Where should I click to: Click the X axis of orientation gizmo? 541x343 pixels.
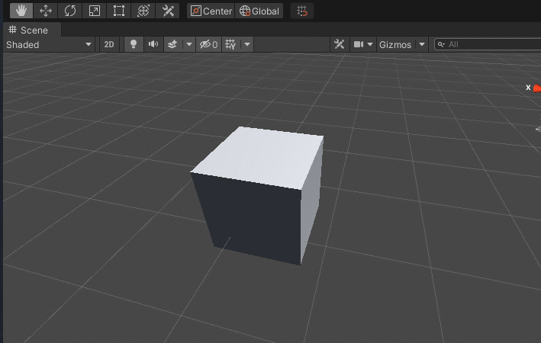tap(537, 88)
